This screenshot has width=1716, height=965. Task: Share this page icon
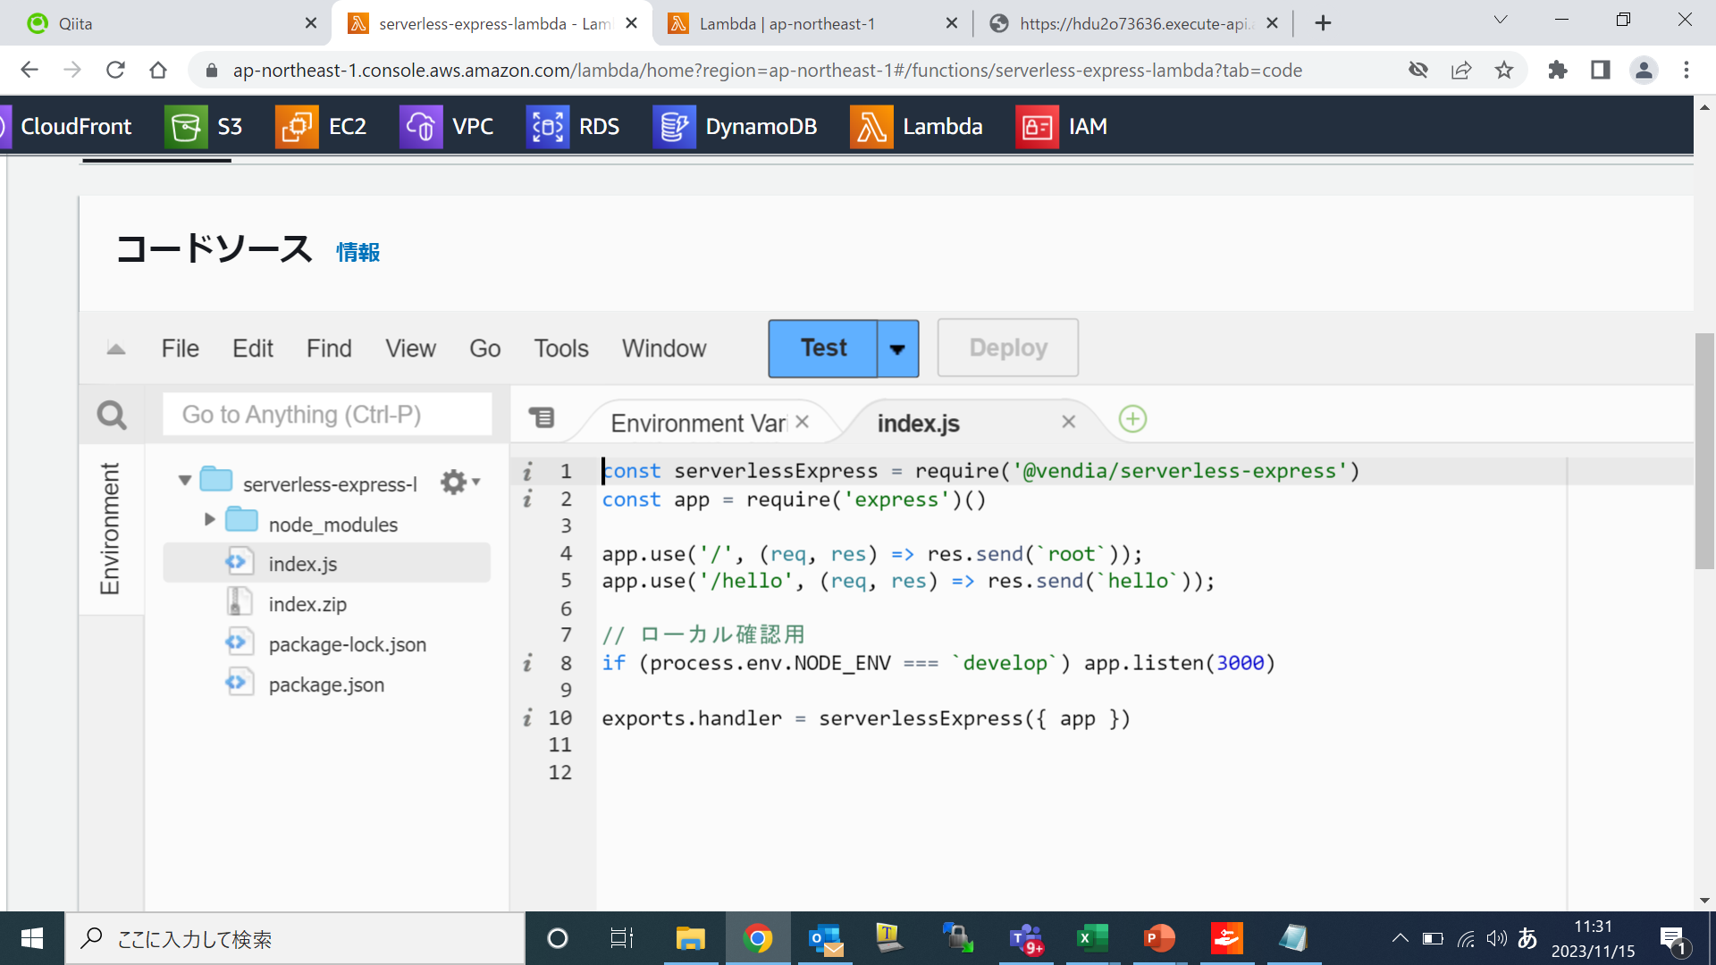[1461, 70]
